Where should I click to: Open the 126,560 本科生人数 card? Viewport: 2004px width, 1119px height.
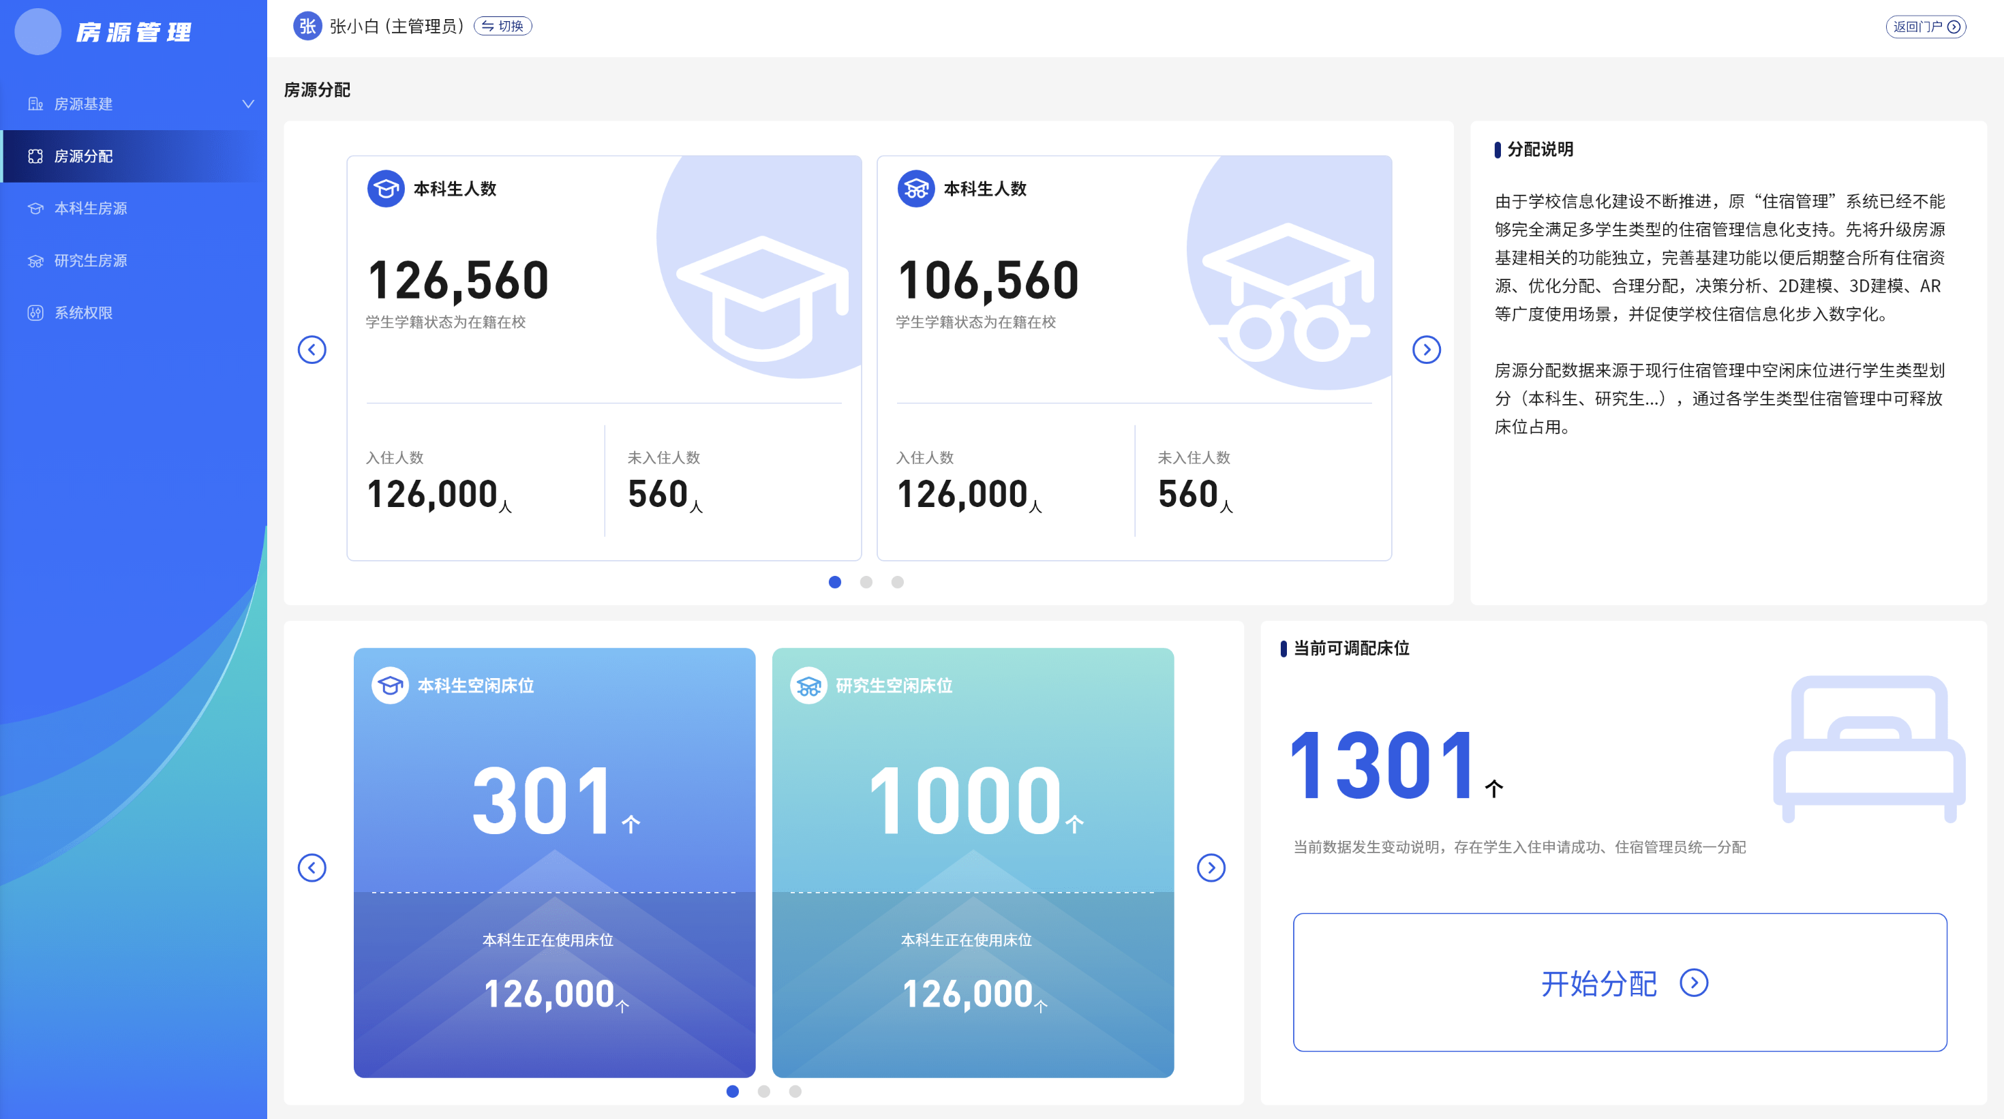(x=604, y=358)
